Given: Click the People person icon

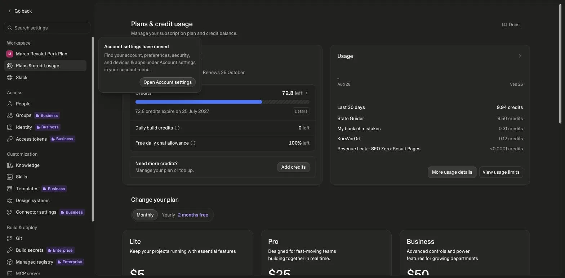Looking at the screenshot, I should click(10, 104).
